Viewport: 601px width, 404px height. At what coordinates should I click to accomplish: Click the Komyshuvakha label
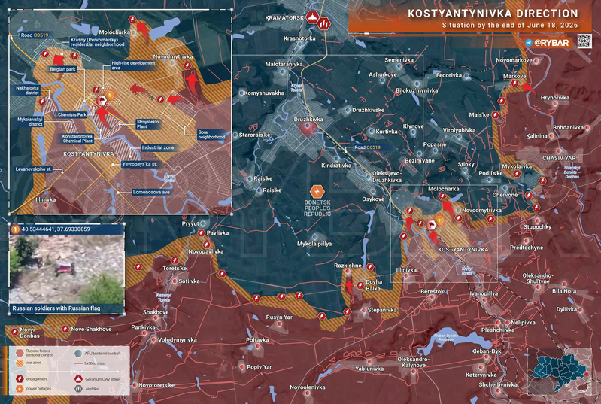point(264,93)
